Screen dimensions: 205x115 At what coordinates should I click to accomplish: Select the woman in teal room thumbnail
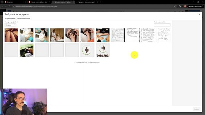point(42,35)
